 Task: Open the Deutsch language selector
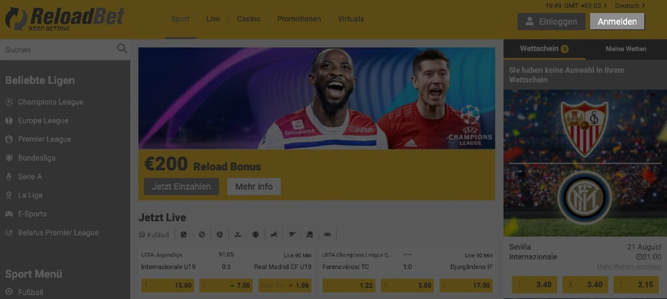coord(630,6)
